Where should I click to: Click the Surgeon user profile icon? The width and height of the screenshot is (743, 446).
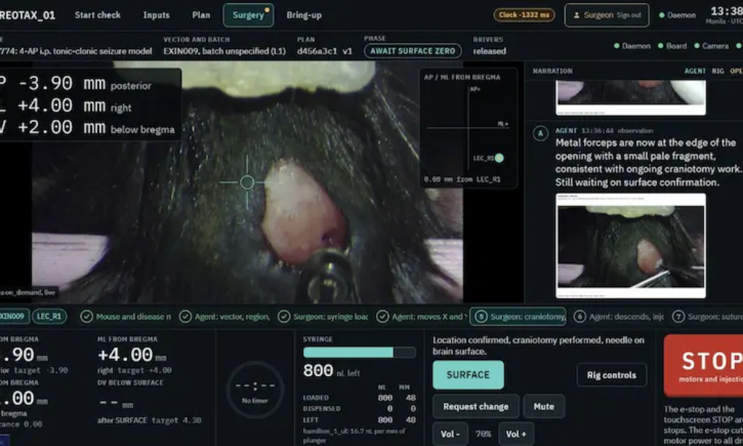point(577,15)
